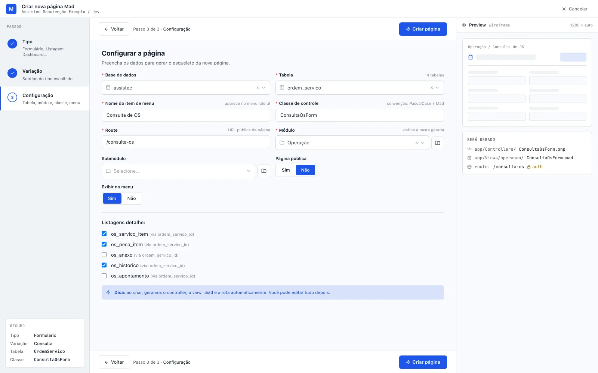Click the Variação step checkmark icon
The width and height of the screenshot is (598, 373).
[12, 73]
